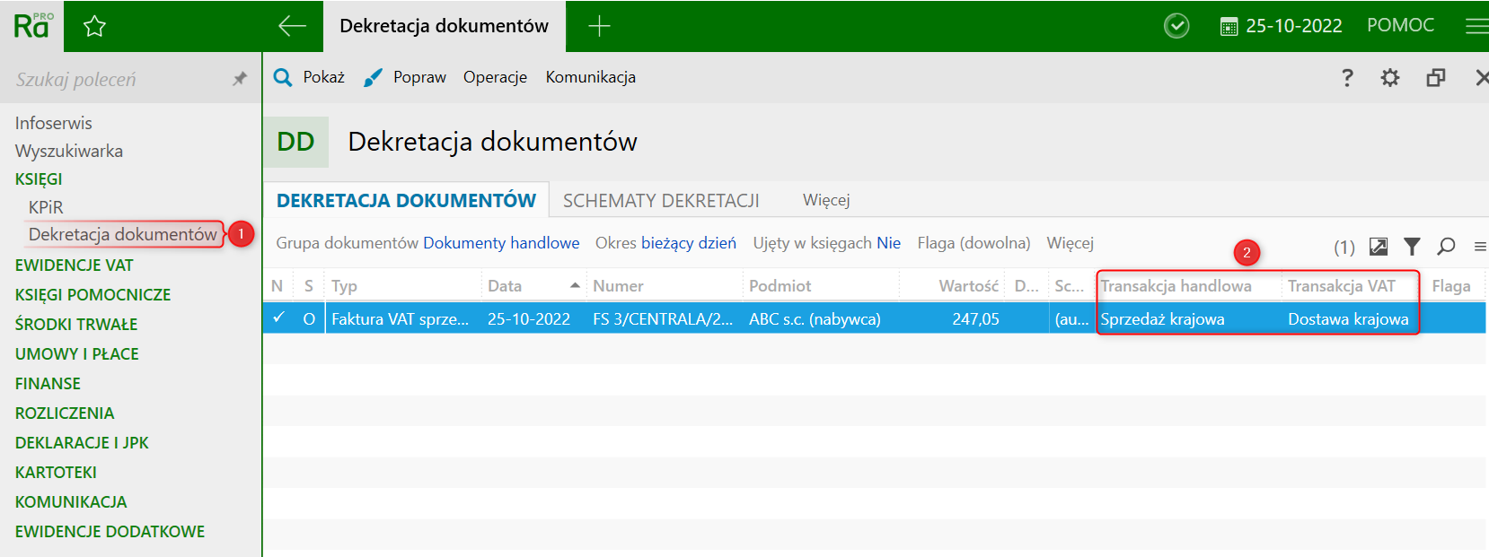Open the calendar date icon
Image resolution: width=1489 pixels, height=557 pixels.
pos(1229,27)
